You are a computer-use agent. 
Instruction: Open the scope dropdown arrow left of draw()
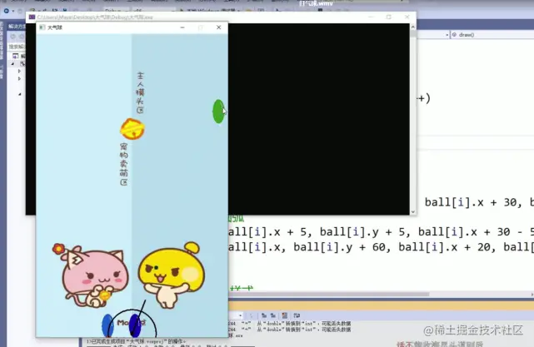(x=447, y=35)
